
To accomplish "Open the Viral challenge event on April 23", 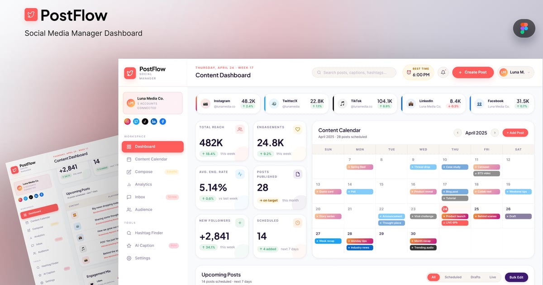I will [424, 216].
